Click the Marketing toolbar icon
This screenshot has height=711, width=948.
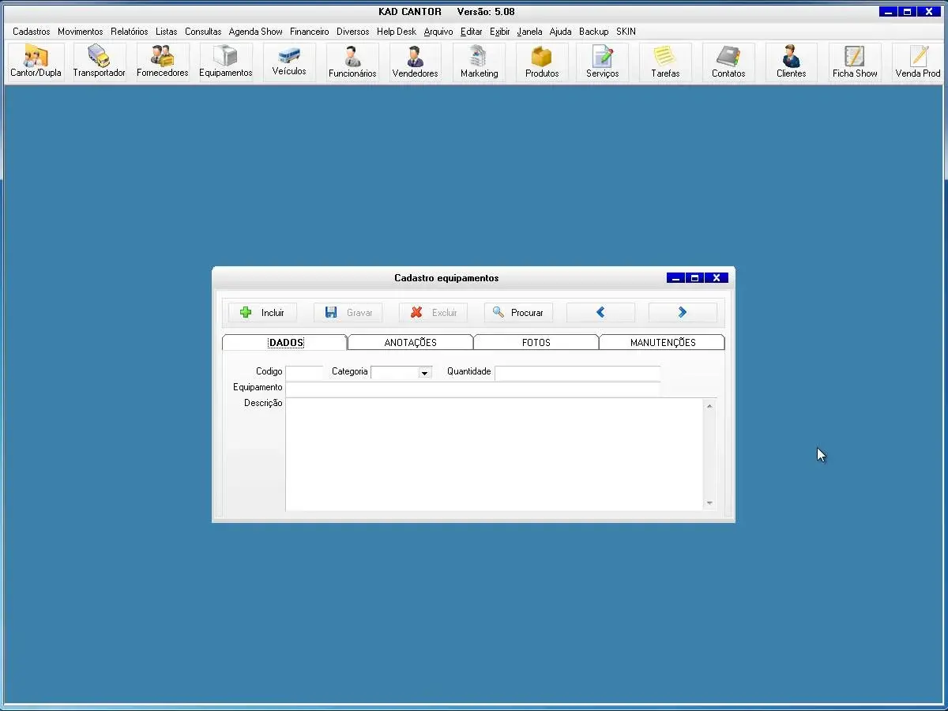click(x=479, y=62)
